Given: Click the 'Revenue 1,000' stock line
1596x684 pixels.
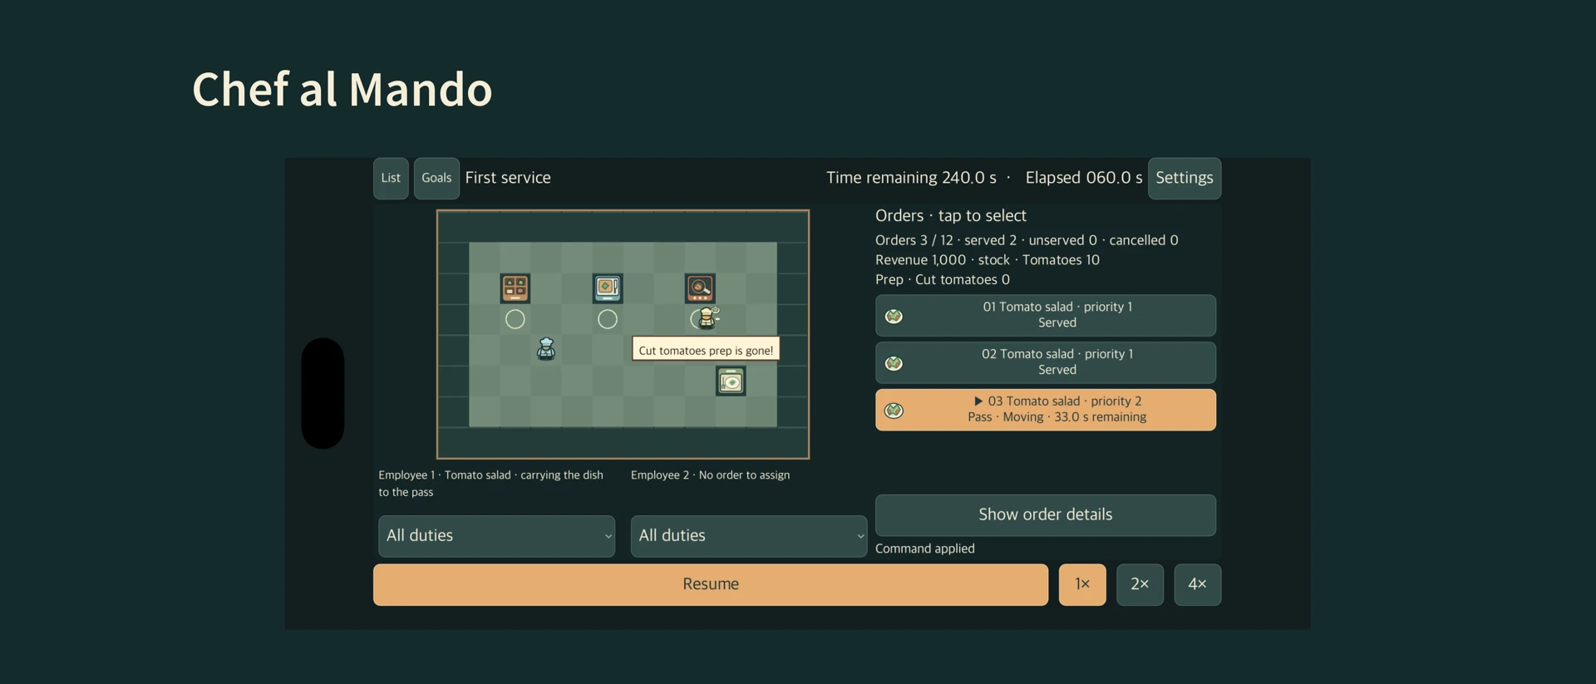Looking at the screenshot, I should point(988,260).
